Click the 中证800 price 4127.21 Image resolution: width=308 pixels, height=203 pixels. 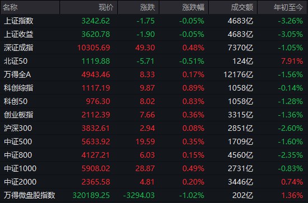[95, 155]
